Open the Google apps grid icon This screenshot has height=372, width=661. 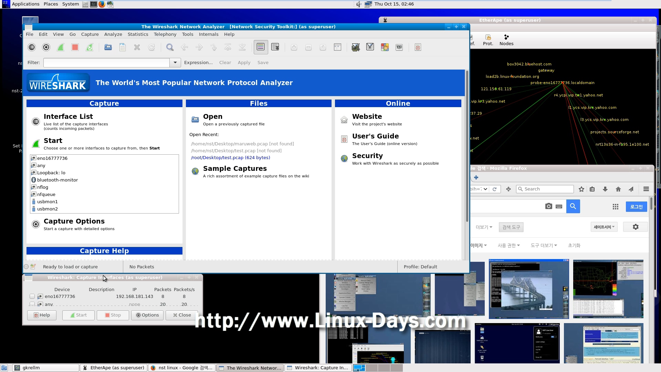616,207
